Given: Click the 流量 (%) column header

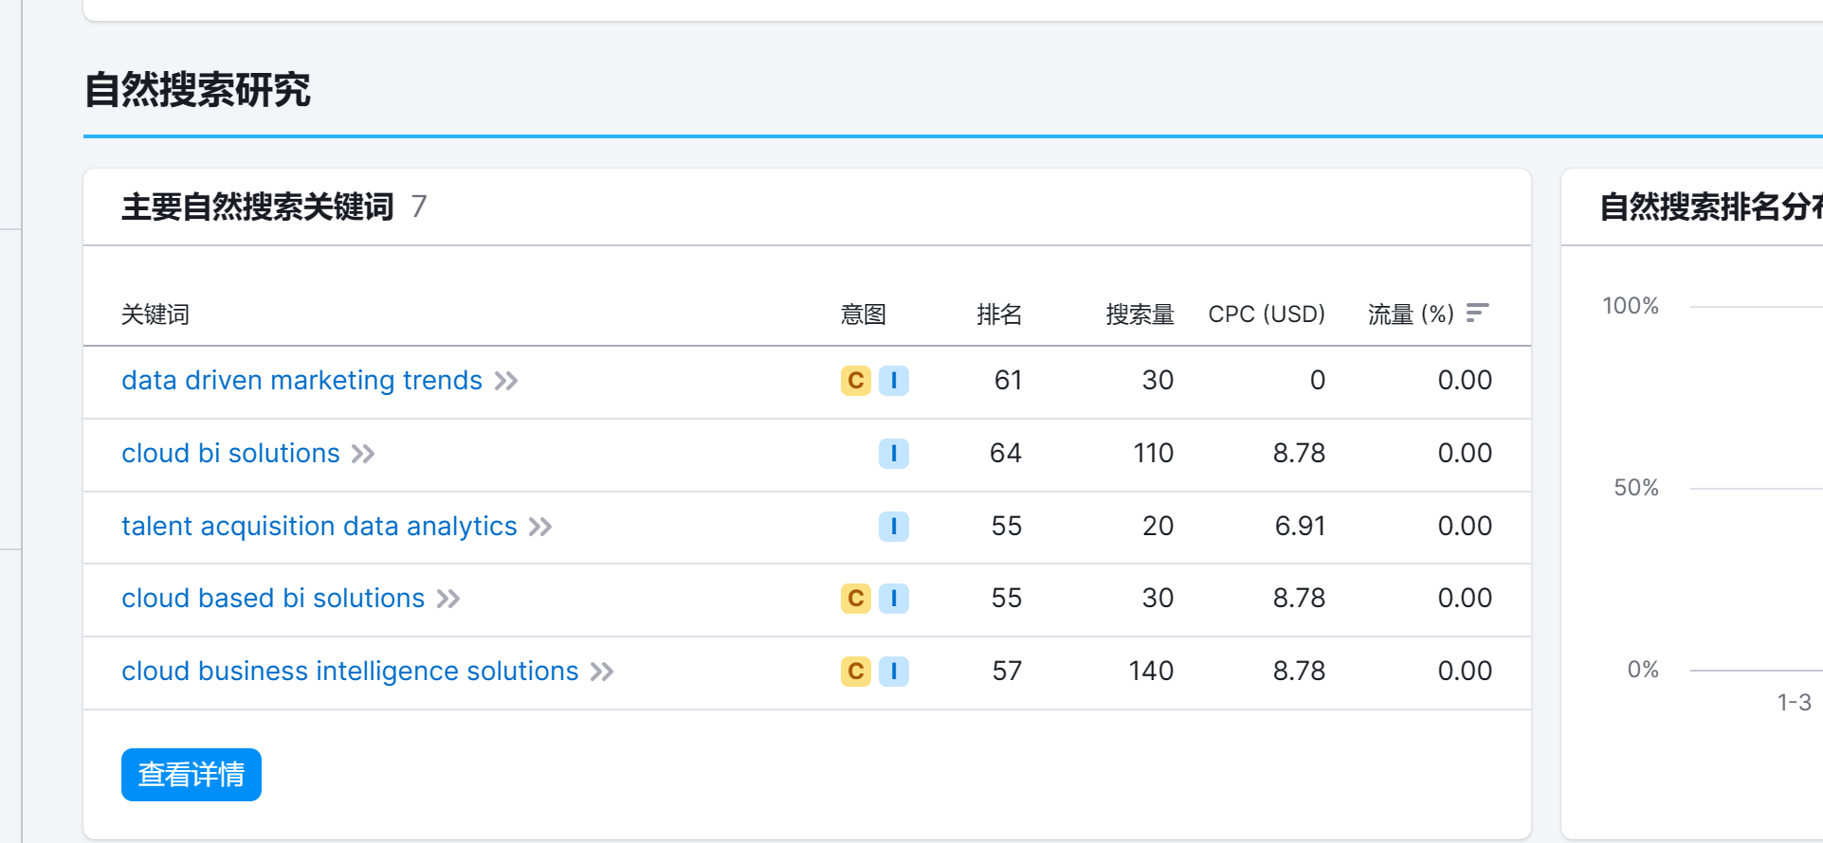Looking at the screenshot, I should coord(1410,314).
